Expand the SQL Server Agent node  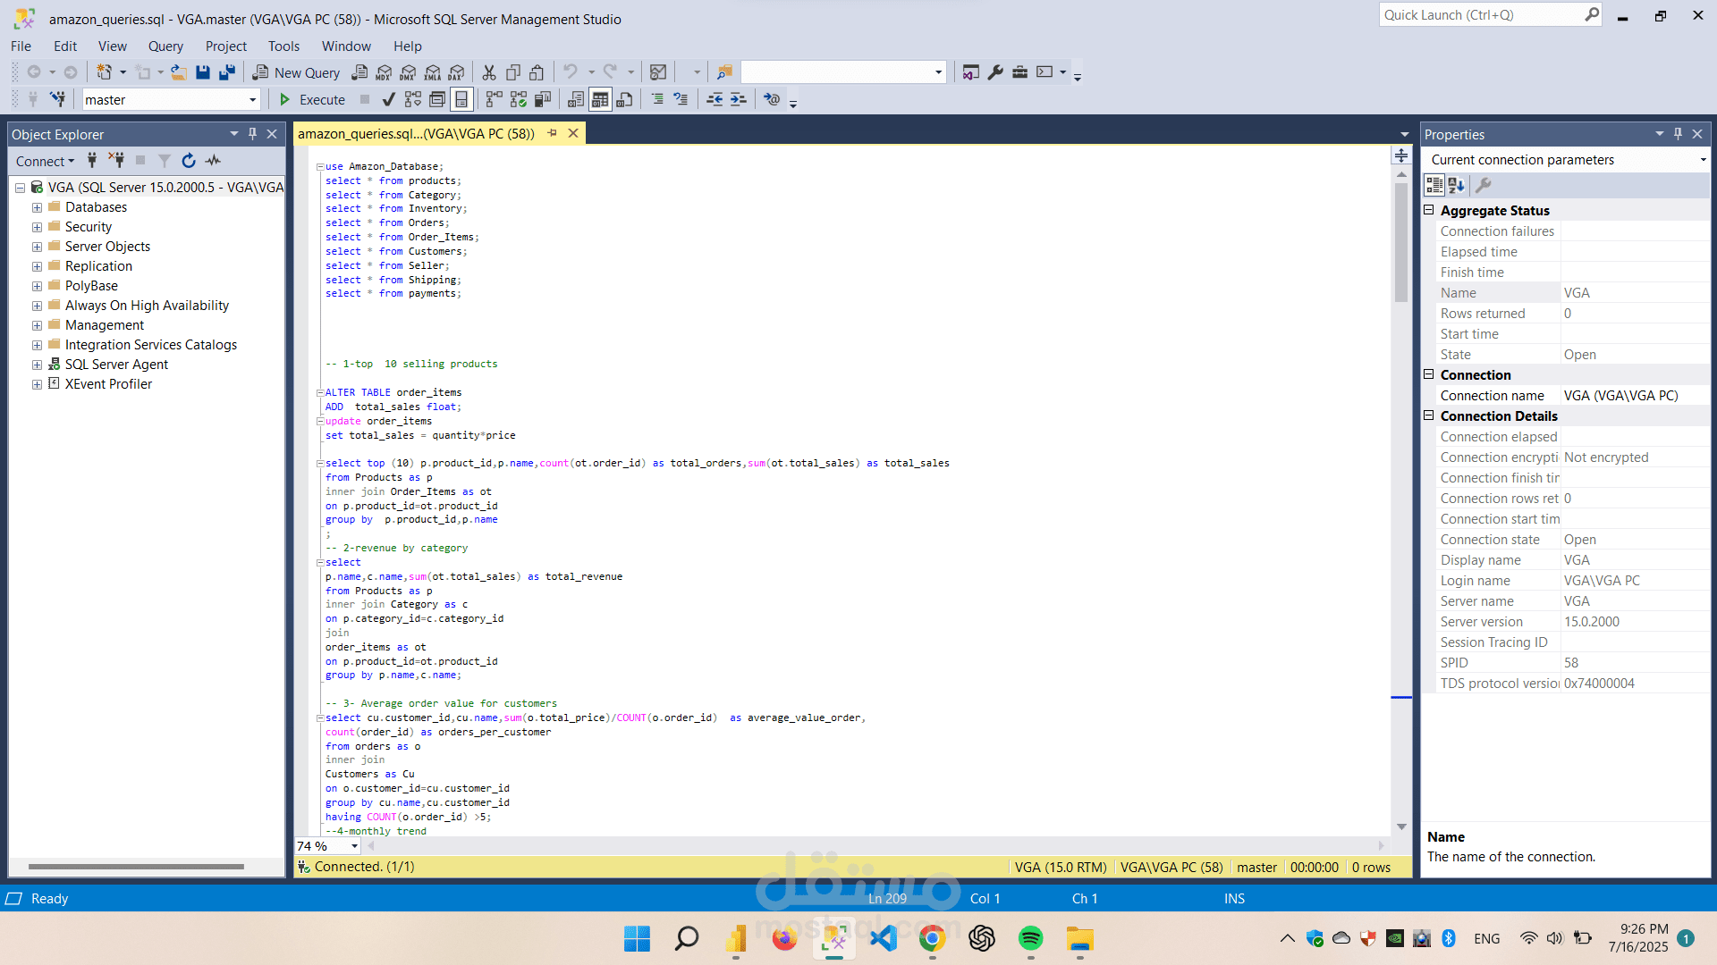pos(37,365)
